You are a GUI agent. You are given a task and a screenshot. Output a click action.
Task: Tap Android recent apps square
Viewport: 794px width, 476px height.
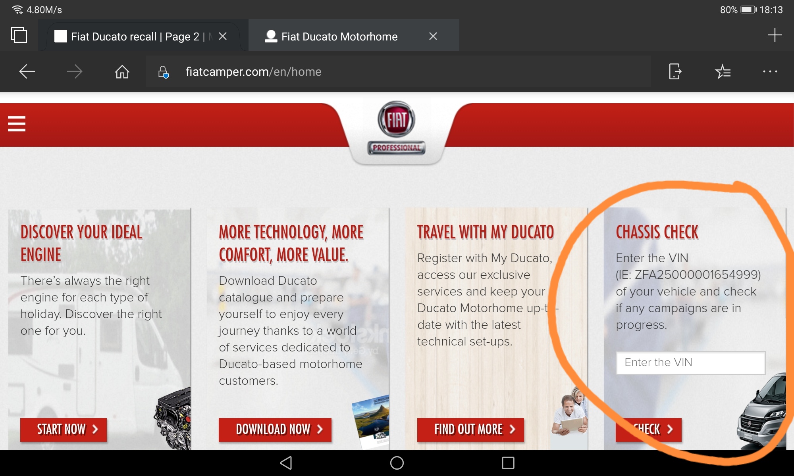(x=508, y=463)
